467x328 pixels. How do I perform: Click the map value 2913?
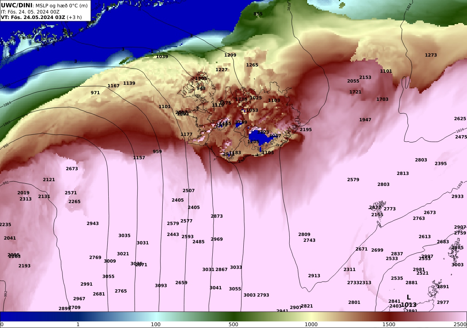coord(314,276)
